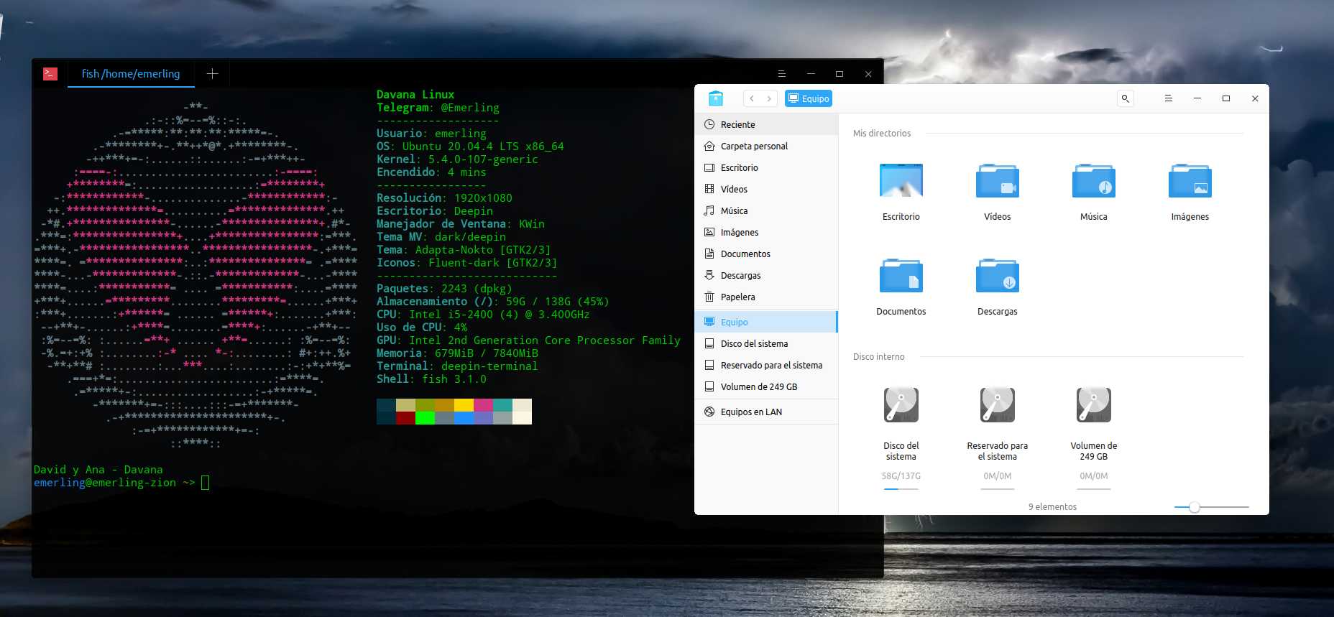
Task: Go back with the navigation arrow
Action: click(752, 98)
